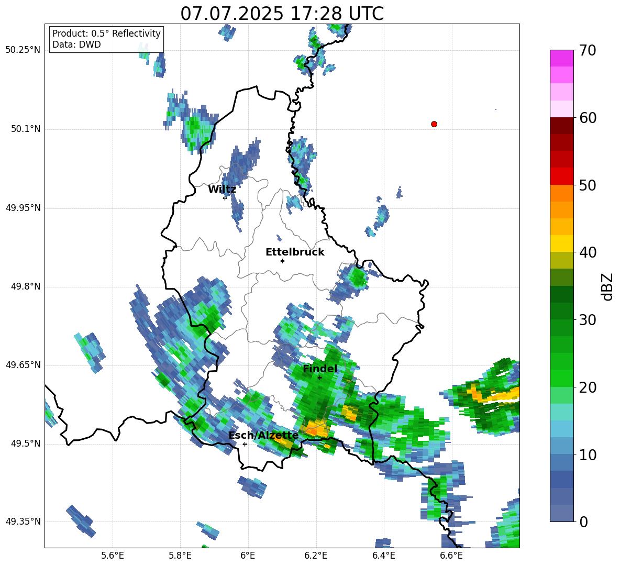Click the 60 label on the colorbar
The height and width of the screenshot is (566, 620).
pos(588,118)
